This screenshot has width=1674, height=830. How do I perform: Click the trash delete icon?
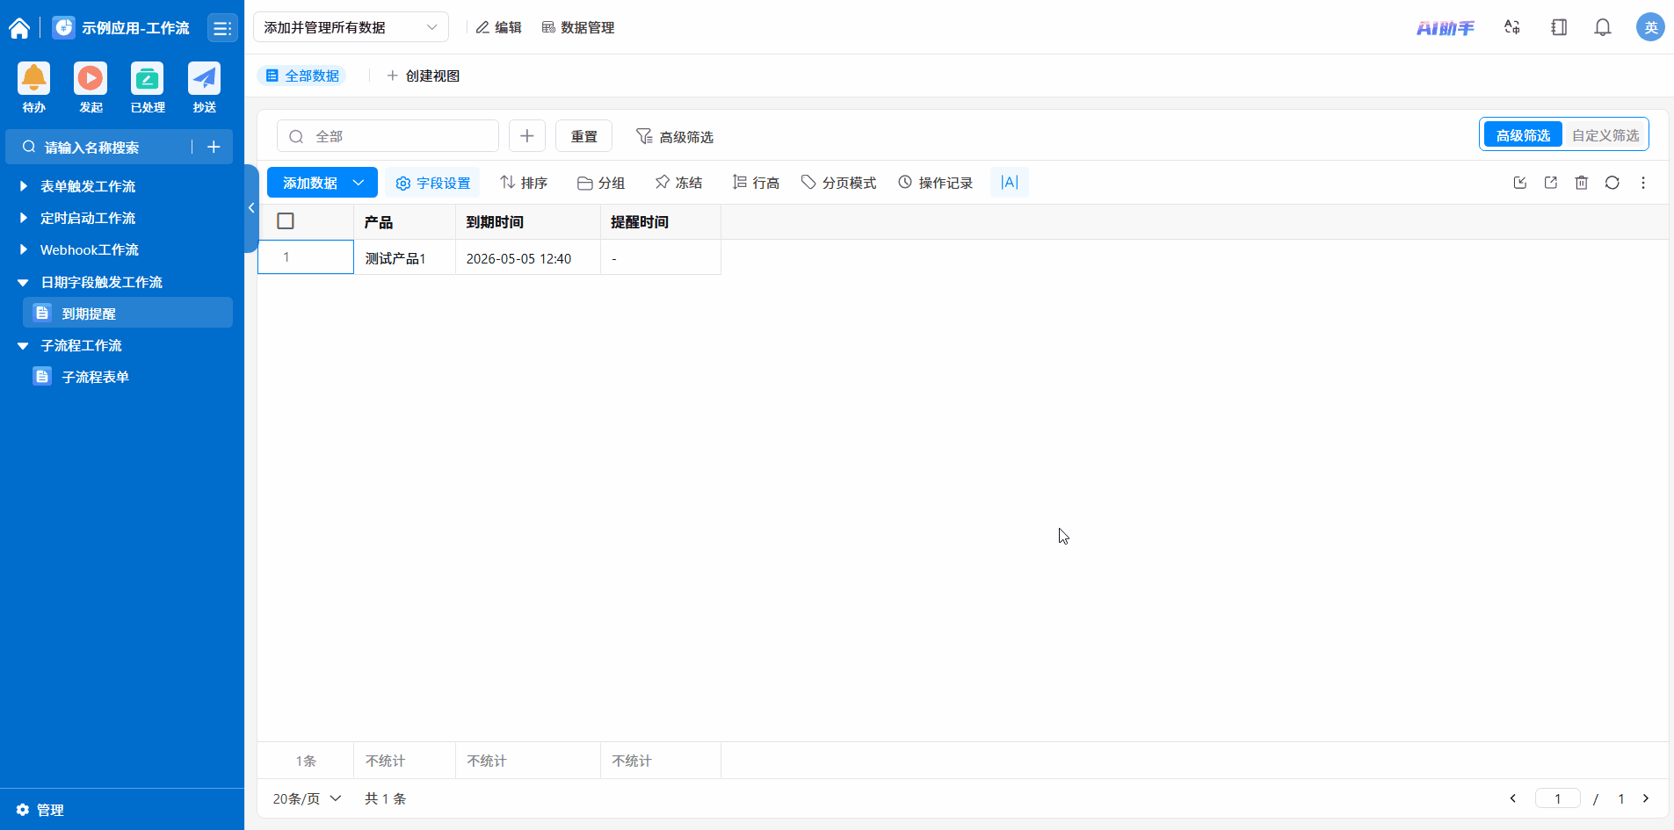[x=1582, y=183]
